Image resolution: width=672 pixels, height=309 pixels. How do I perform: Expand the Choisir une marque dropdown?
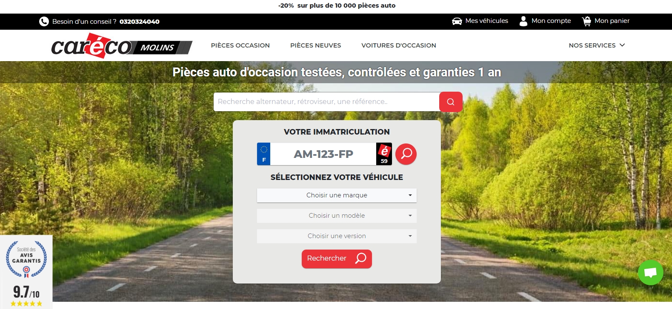pos(337,195)
